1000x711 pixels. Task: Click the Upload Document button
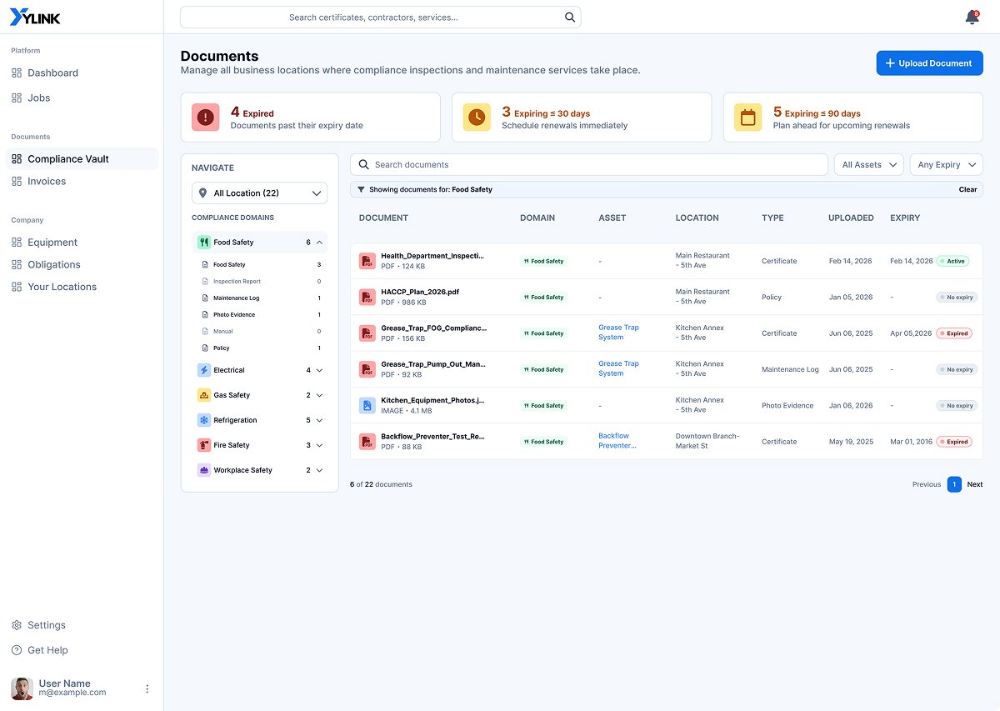tap(929, 63)
